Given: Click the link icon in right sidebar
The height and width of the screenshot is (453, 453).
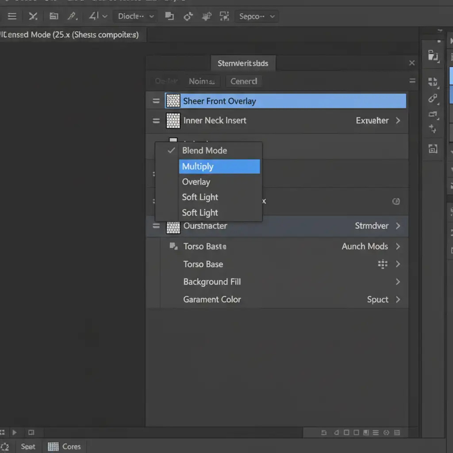Looking at the screenshot, I should pos(433,98).
